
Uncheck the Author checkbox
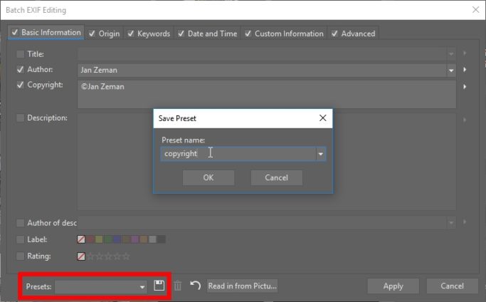click(x=20, y=70)
